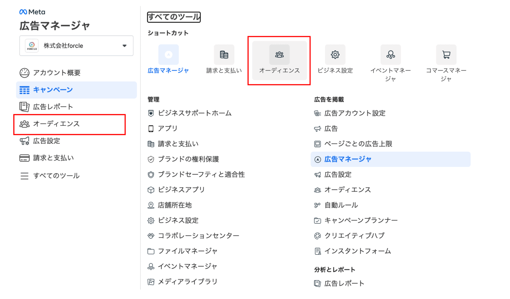Click the クリエイティブハブ palette icon
The height and width of the screenshot is (299, 510).
(317, 236)
